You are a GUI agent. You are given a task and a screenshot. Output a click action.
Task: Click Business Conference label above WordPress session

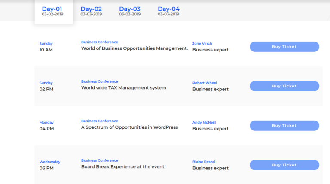pyautogui.click(x=99, y=121)
